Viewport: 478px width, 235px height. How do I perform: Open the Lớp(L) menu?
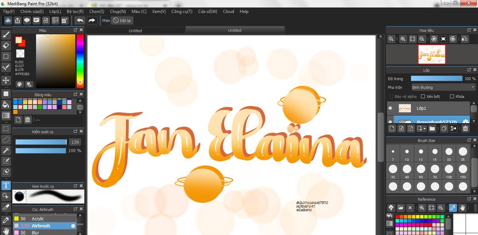[x=55, y=12]
